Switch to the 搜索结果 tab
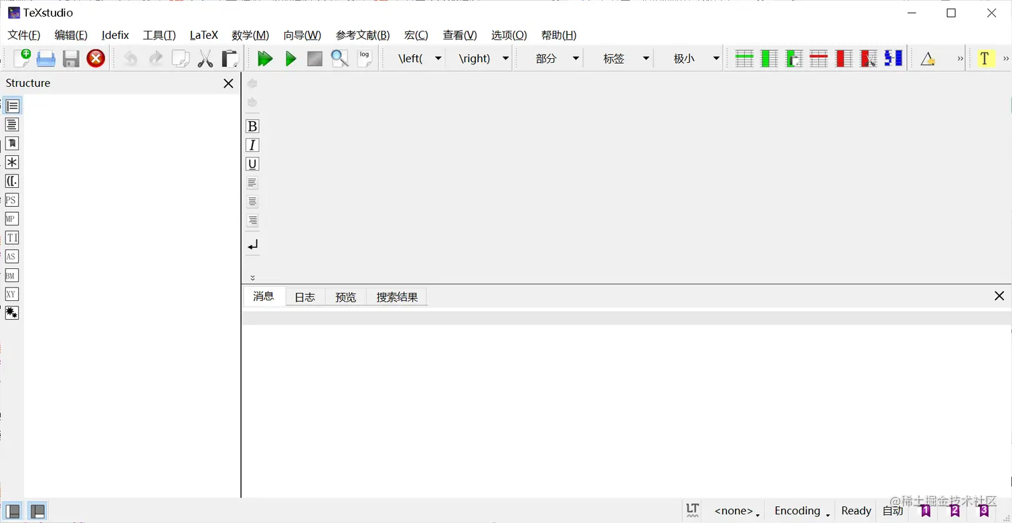Viewport: 1012px width, 523px height. coord(397,297)
